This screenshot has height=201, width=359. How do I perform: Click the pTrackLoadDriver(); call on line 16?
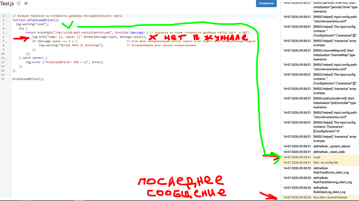click(28, 79)
